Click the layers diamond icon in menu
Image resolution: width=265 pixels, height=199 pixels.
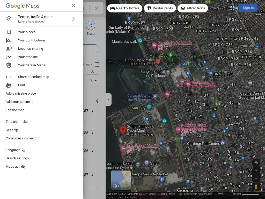coord(9,18)
